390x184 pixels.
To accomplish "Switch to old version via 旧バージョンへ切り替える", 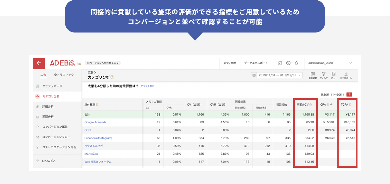I will pos(102,63).
